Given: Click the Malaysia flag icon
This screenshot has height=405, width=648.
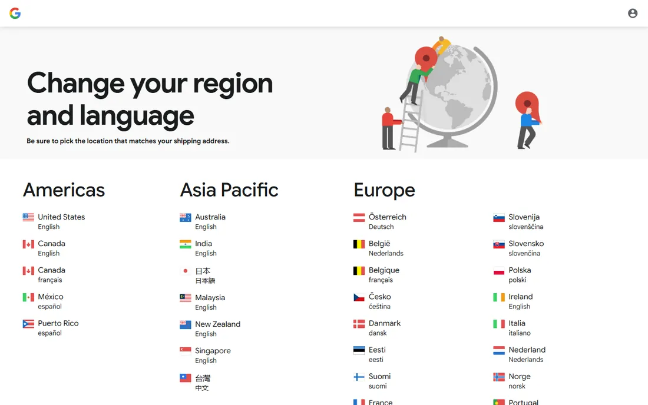Looking at the screenshot, I should pos(186,298).
